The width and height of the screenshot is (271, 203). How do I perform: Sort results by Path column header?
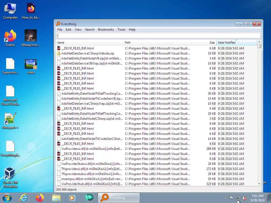157,43
